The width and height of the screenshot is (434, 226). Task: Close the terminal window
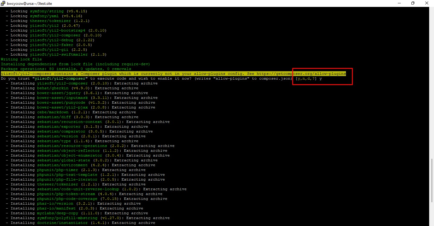point(427,3)
